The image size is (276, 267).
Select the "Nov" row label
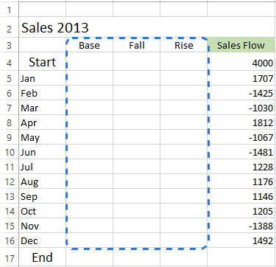tap(42, 226)
